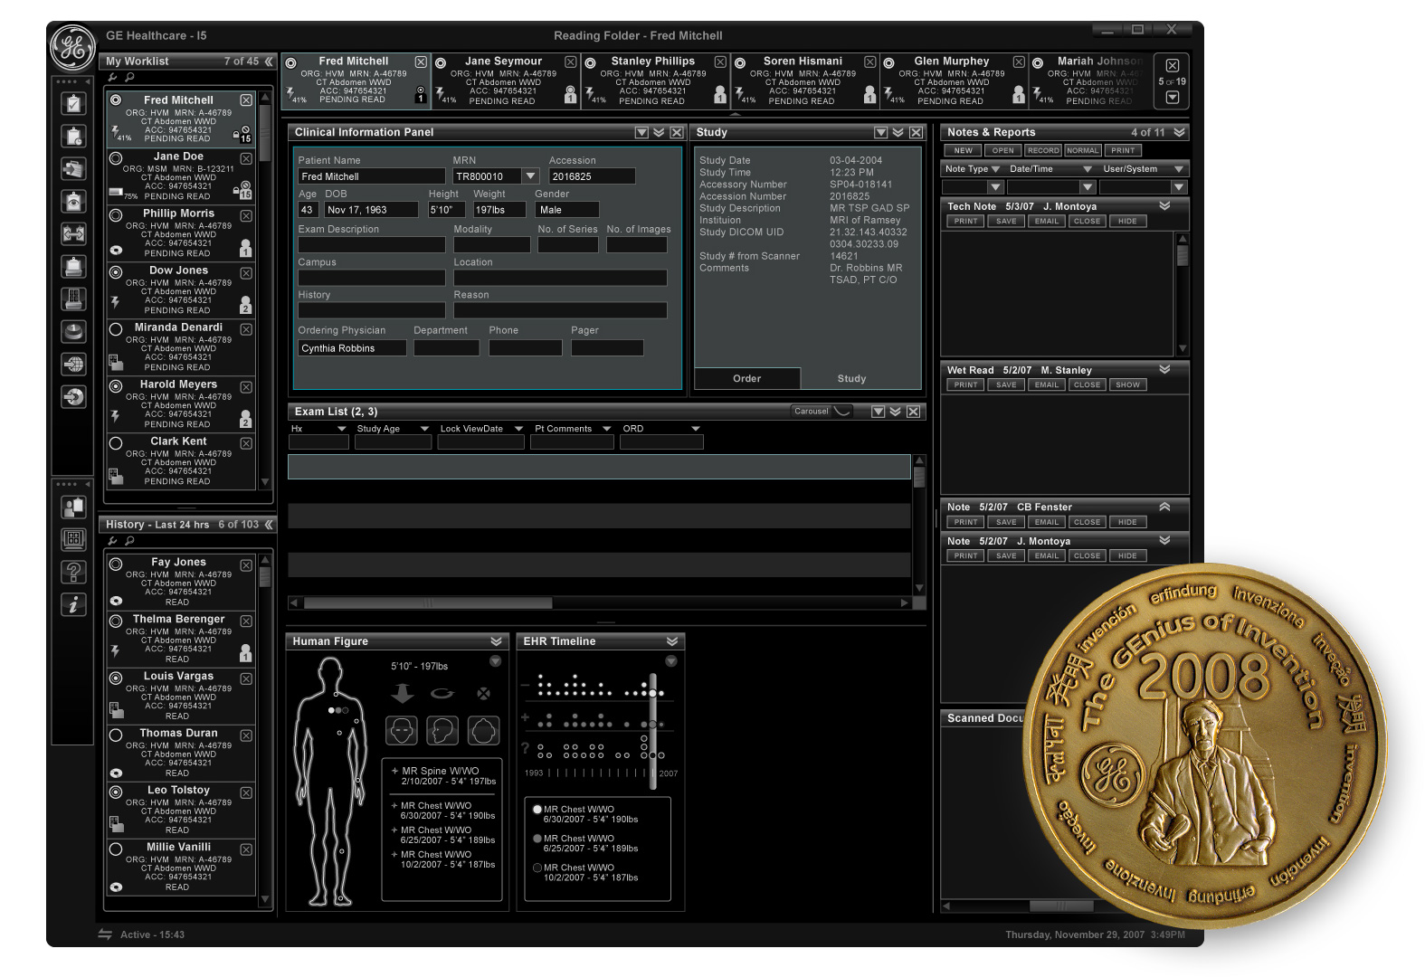Click HIDE on the CB Fenster note

pyautogui.click(x=1127, y=522)
